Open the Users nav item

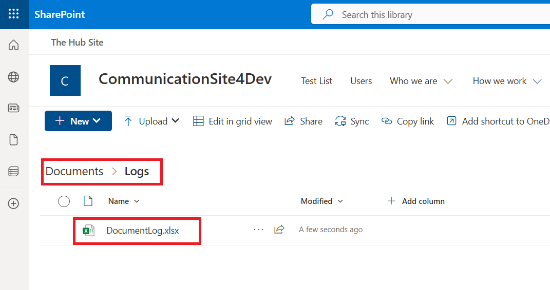tap(361, 81)
